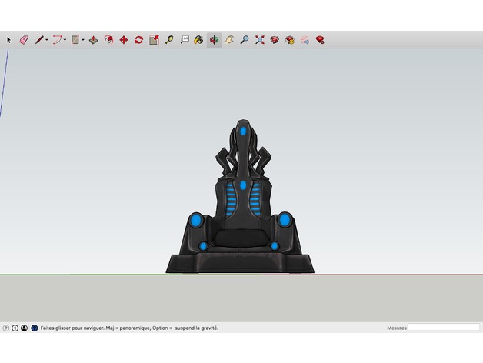The image size is (483, 363).
Task: Open the 3D Warehouse
Action: click(x=275, y=40)
